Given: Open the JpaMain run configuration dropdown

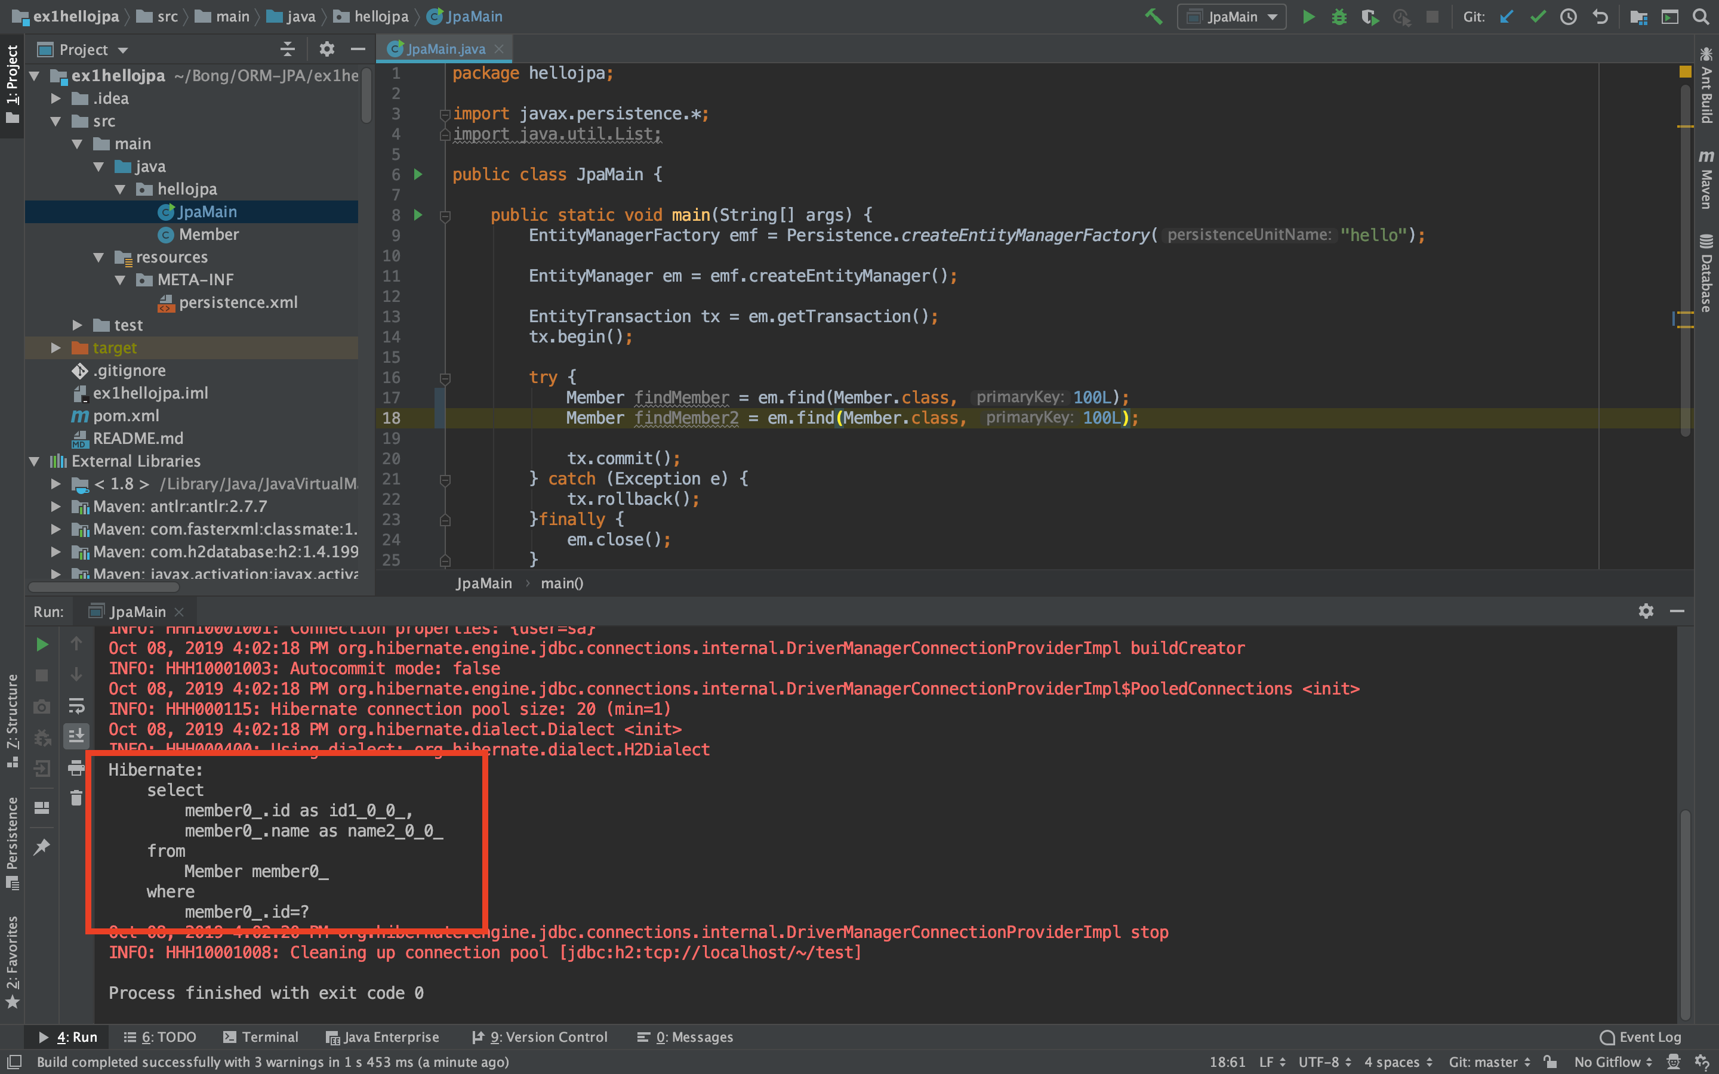Looking at the screenshot, I should coord(1232,16).
